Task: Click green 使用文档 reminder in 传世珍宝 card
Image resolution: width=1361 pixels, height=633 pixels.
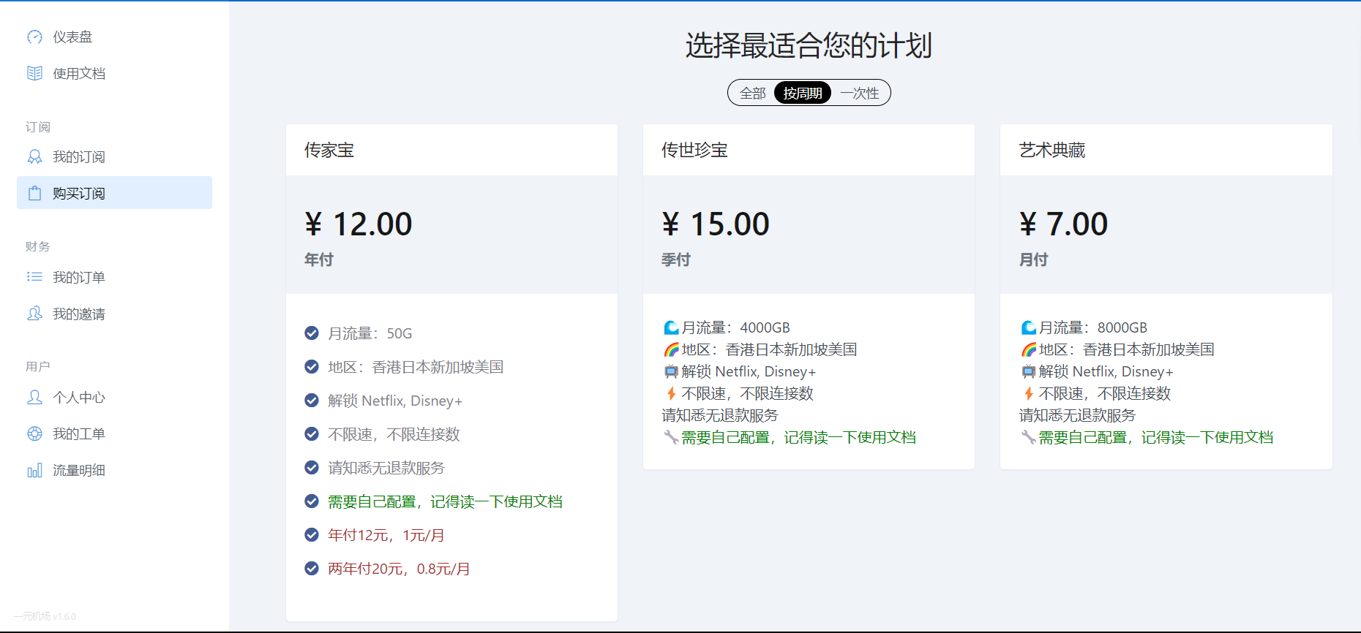Action: point(798,438)
